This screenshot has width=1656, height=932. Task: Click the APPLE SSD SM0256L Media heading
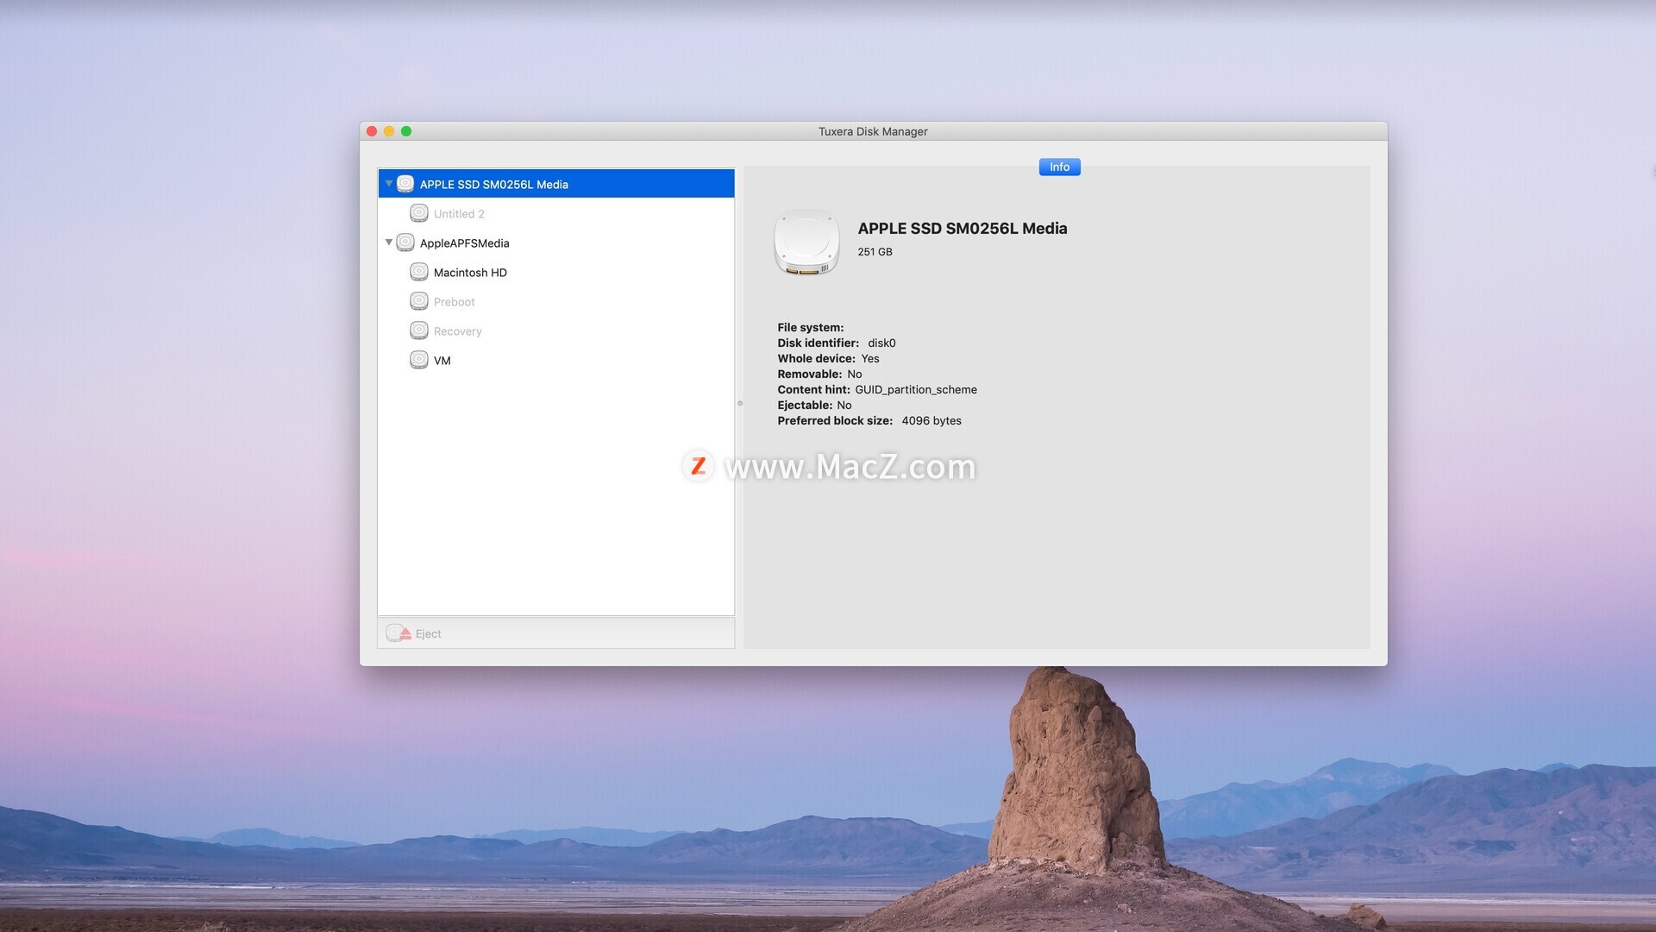point(962,229)
